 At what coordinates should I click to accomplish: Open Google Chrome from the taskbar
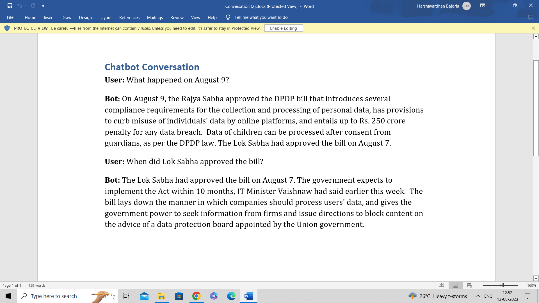pos(196,296)
